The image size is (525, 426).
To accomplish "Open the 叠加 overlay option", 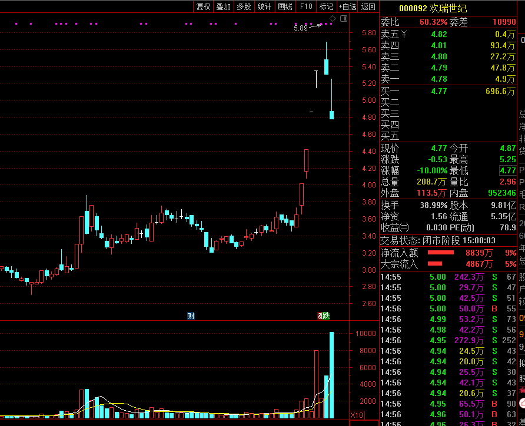I will point(223,6).
